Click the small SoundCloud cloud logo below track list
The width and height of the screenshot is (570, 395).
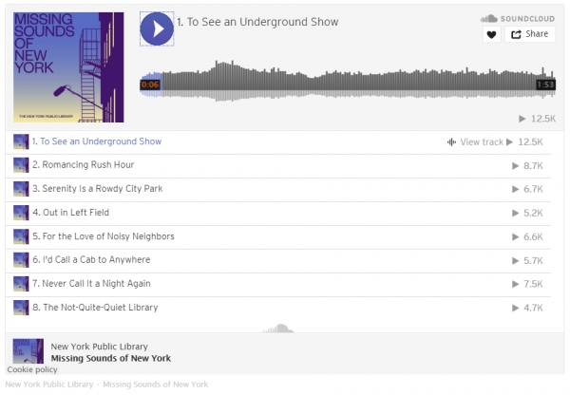coord(278,329)
